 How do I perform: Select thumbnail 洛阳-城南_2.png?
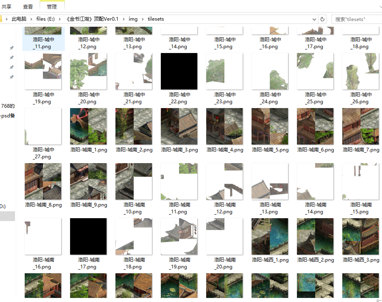point(134,126)
